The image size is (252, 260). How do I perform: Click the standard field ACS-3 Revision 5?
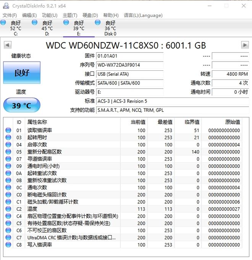[x=173, y=101]
